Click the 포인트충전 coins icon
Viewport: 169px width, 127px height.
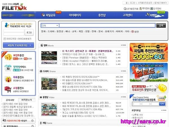point(8,57)
